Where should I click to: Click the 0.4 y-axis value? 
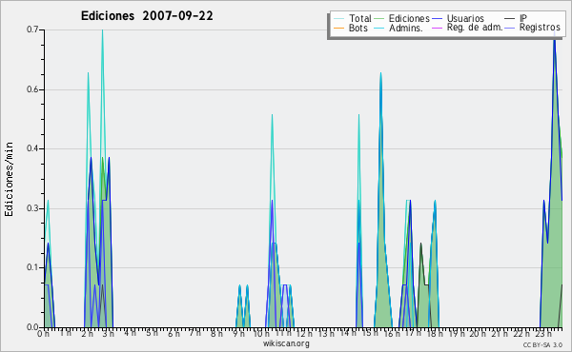point(32,148)
